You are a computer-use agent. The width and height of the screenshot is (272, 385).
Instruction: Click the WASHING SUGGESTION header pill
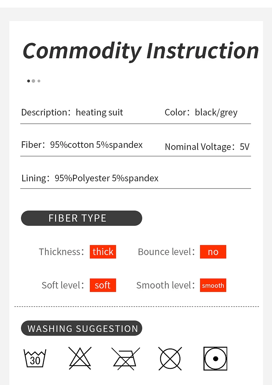[x=82, y=328]
